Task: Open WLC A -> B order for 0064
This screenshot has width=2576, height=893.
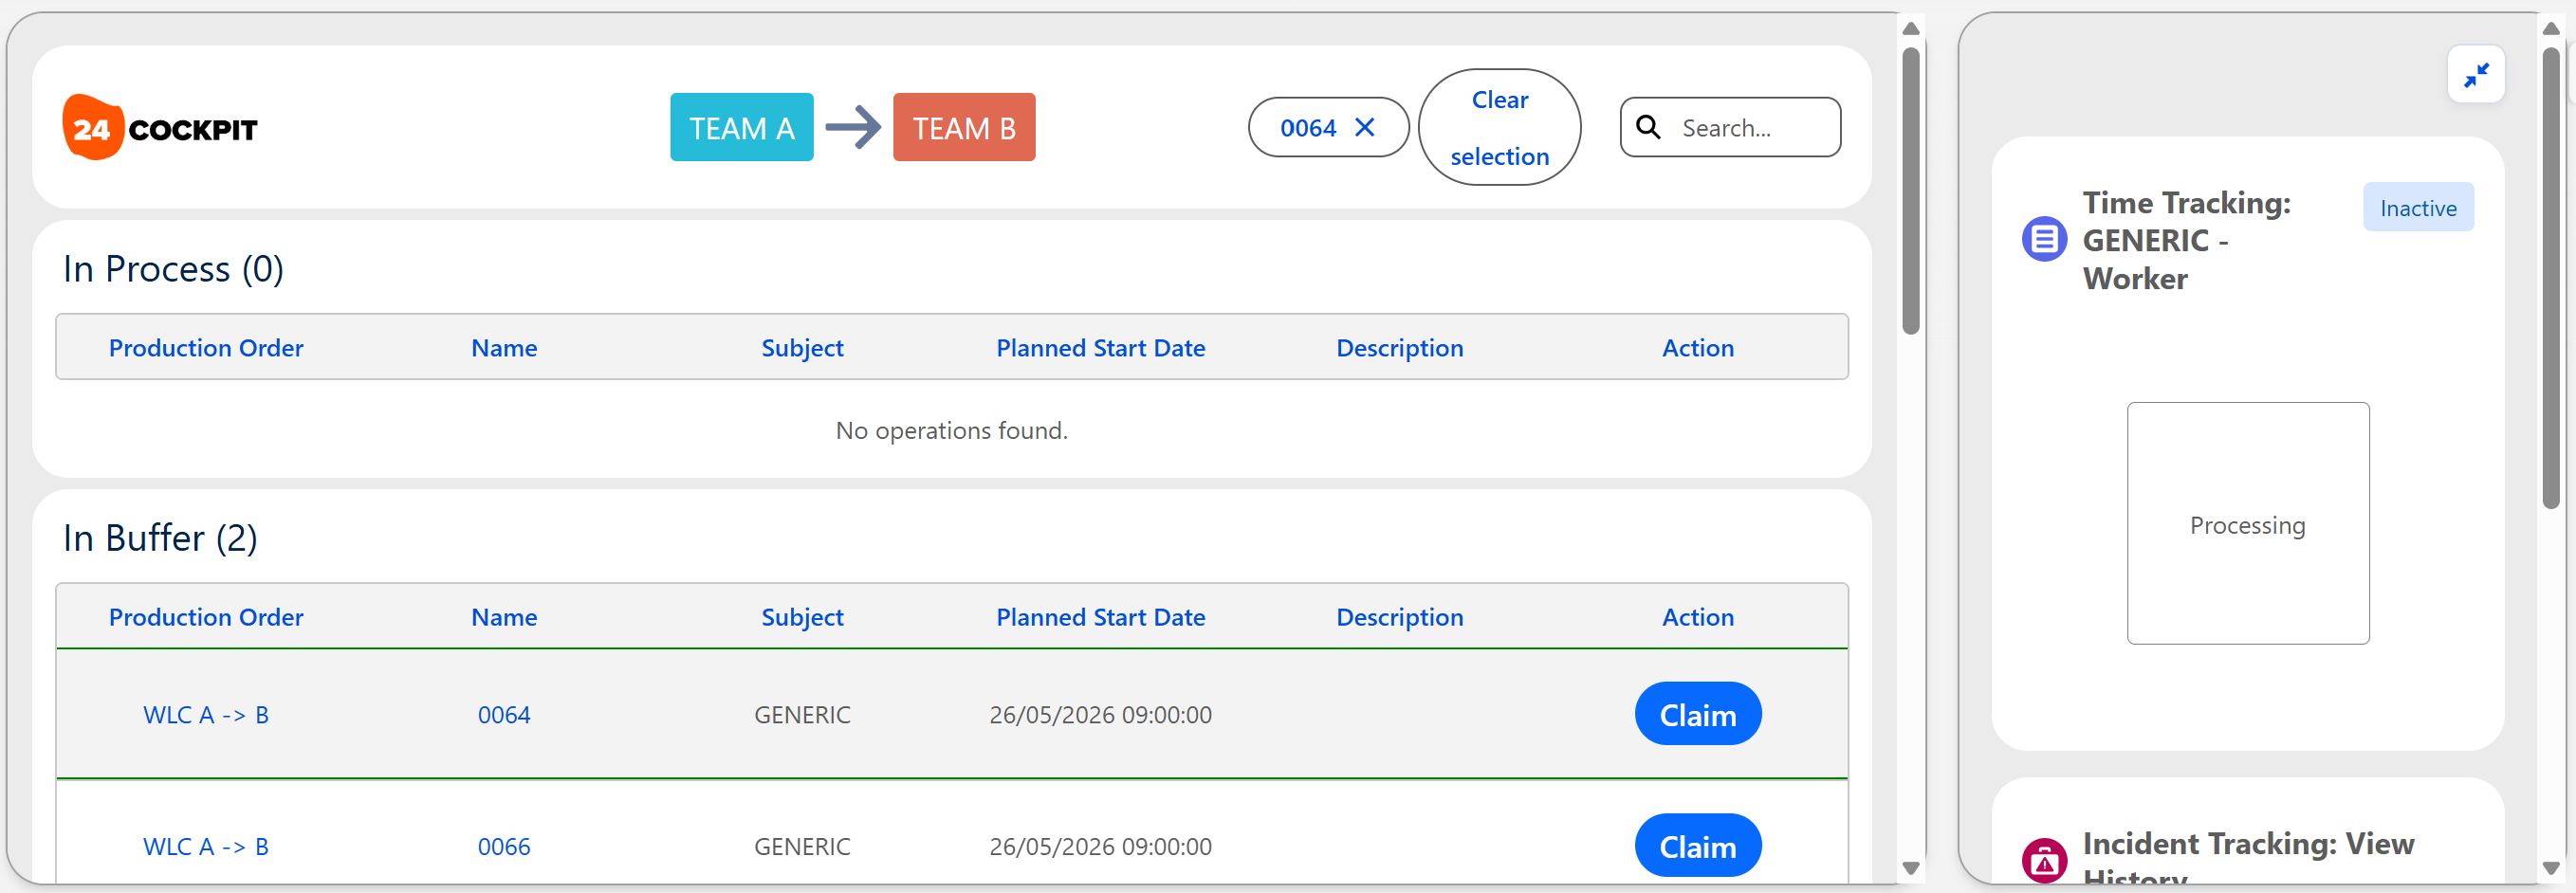Action: coord(206,715)
